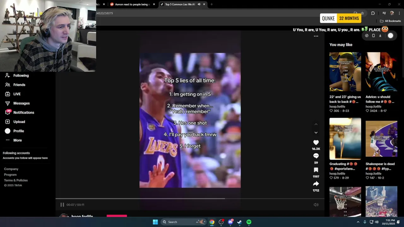This screenshot has height=227, width=404.
Task: Click the pink Follow button below video
Action: [x=117, y=216]
